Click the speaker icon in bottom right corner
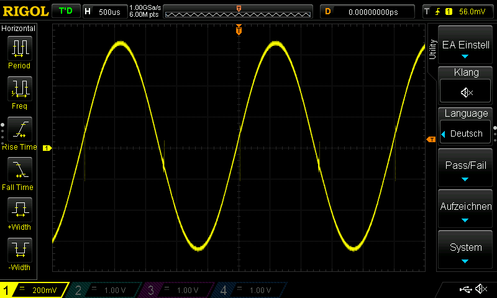The height and width of the screenshot is (298, 497). point(481,289)
